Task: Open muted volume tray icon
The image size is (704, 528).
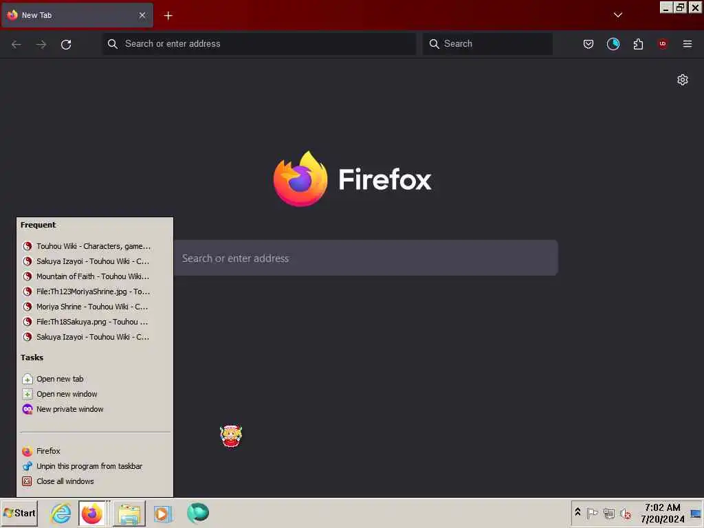Action: click(626, 513)
